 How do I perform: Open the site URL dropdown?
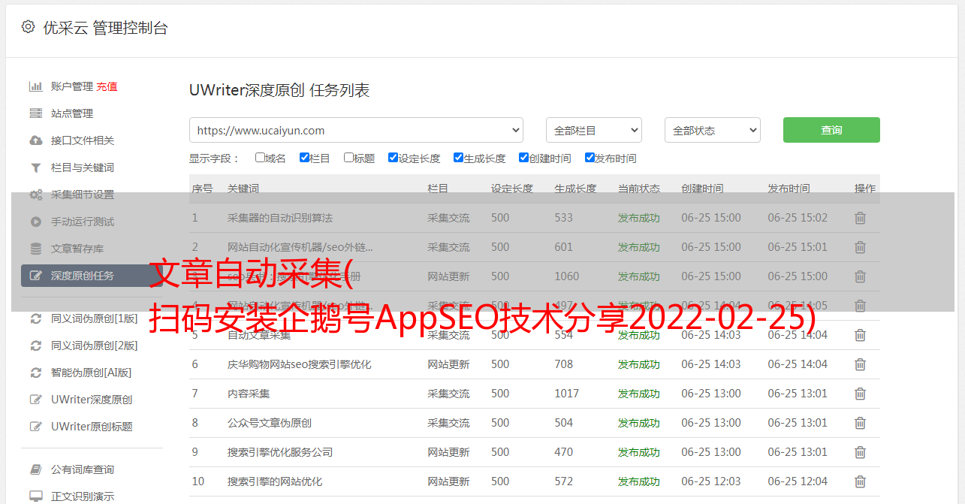point(356,130)
